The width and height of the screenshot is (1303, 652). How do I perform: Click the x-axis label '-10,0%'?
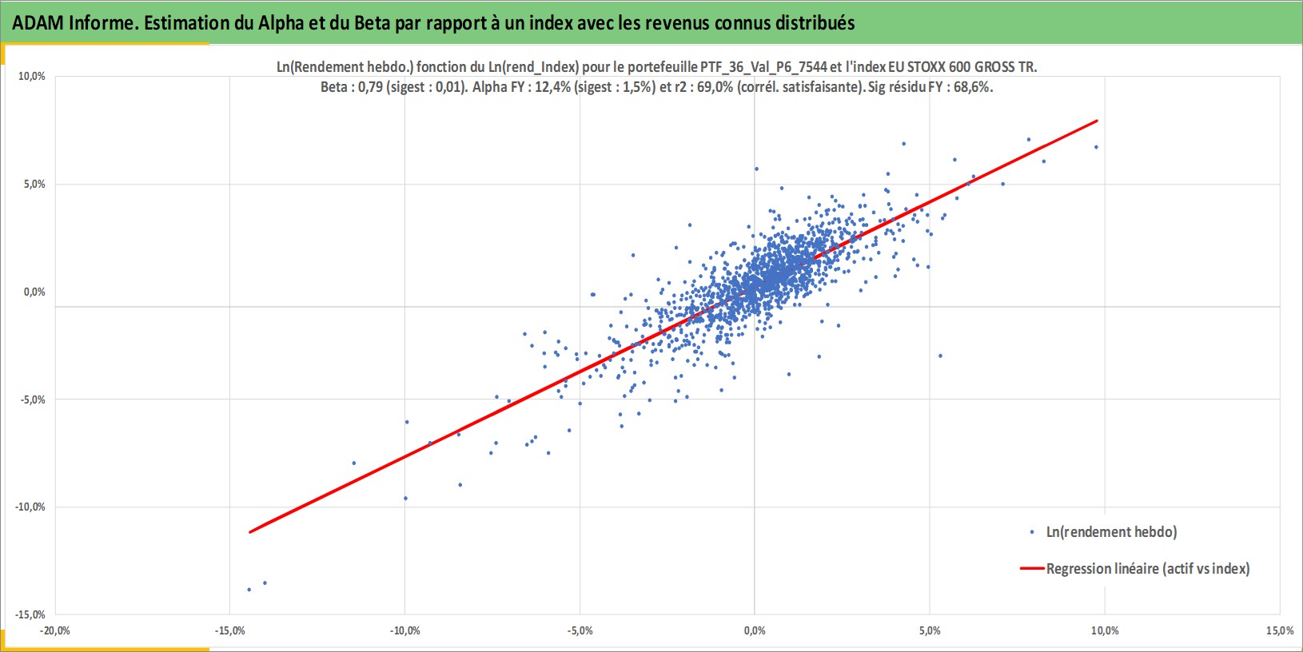(405, 631)
